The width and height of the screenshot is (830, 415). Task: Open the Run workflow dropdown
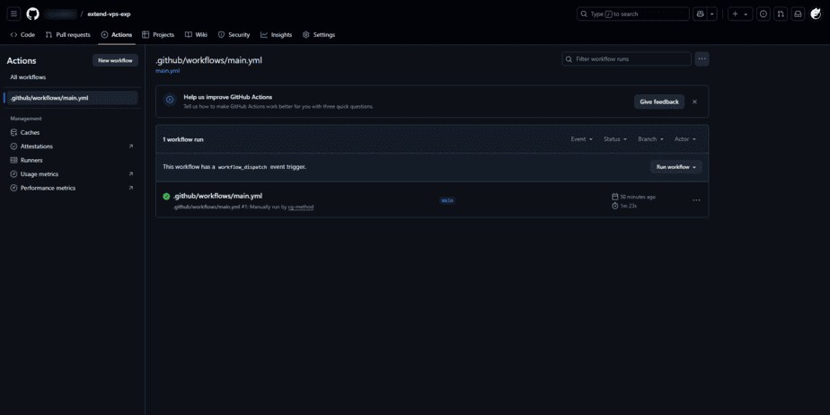676,167
